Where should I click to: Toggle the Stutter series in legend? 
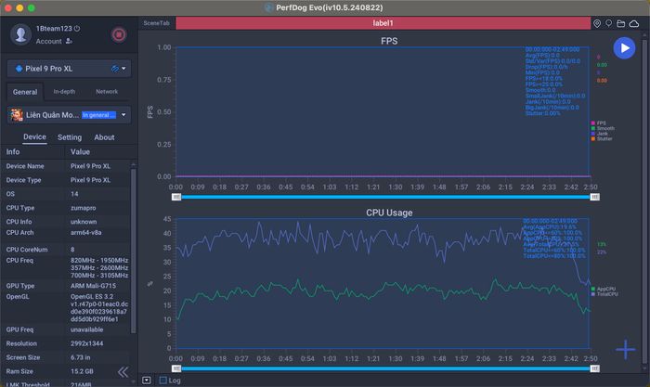(x=602, y=139)
